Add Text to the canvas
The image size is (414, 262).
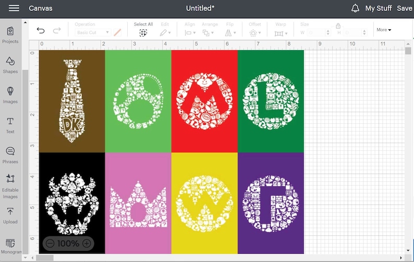pyautogui.click(x=10, y=125)
